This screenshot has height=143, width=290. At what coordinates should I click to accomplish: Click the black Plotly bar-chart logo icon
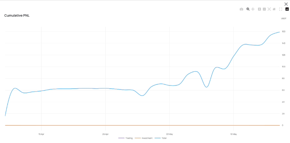287,9
